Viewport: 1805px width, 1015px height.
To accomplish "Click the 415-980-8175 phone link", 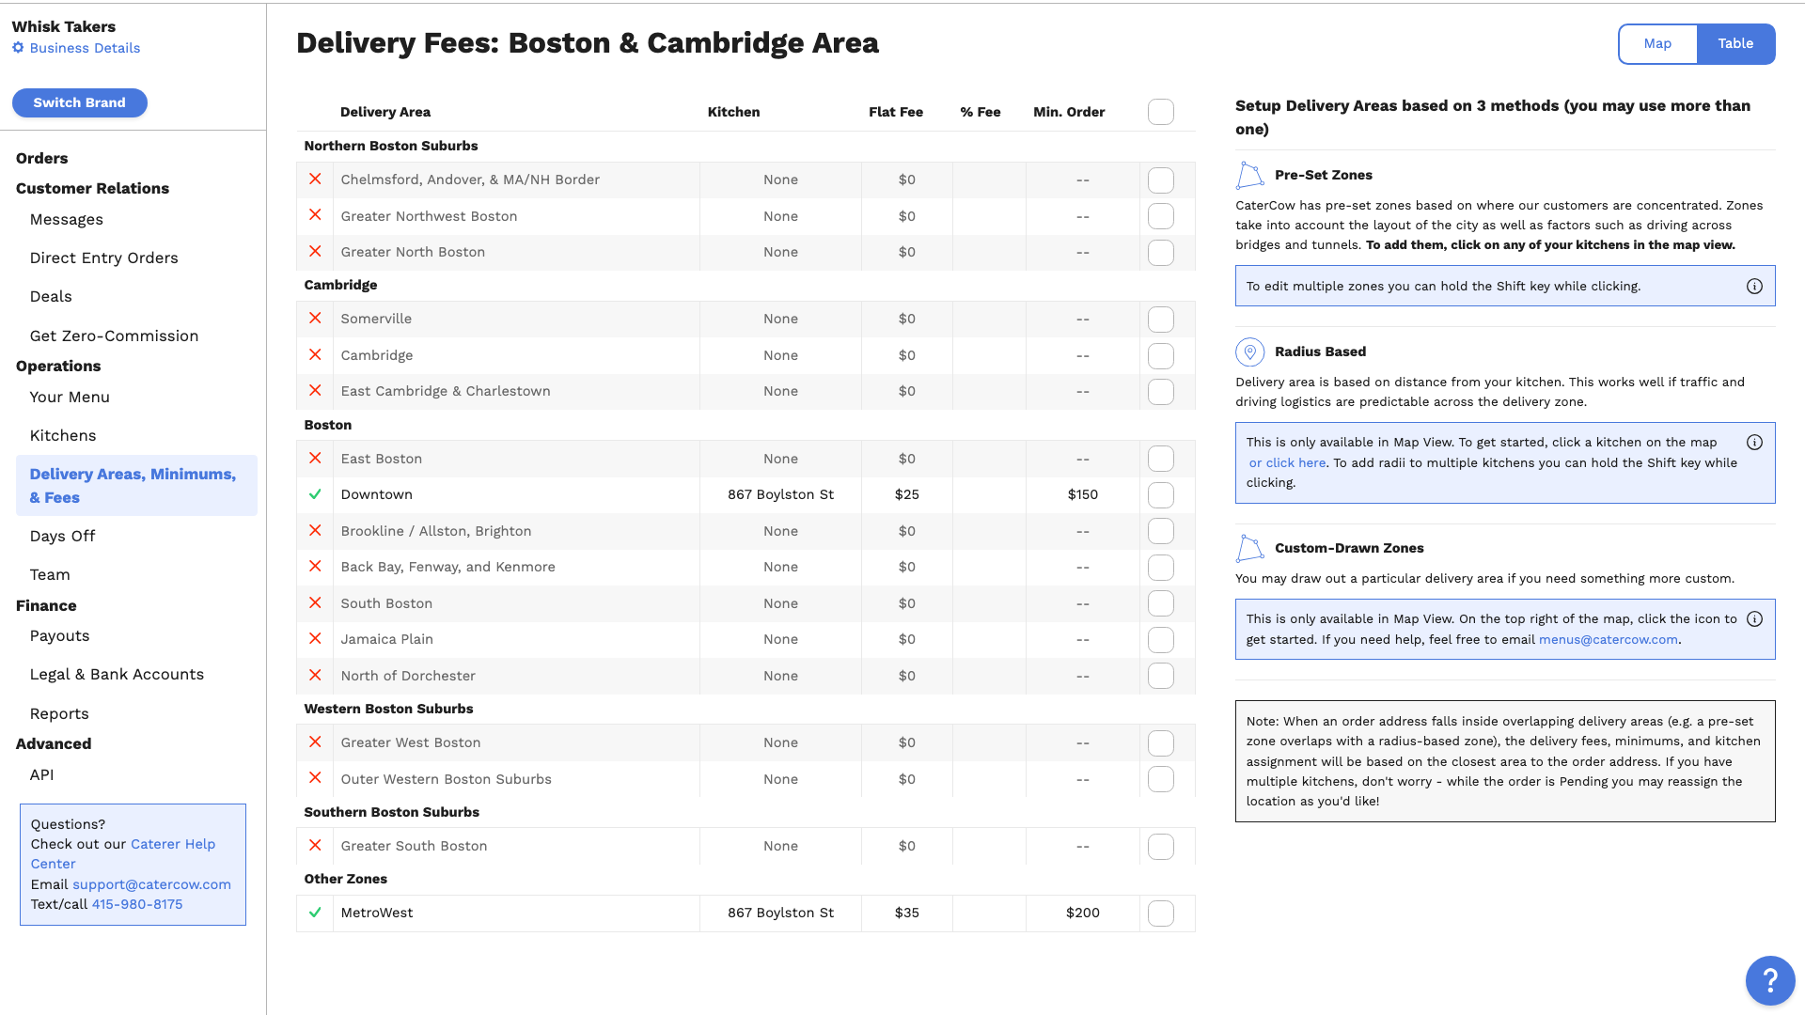I will point(137,905).
